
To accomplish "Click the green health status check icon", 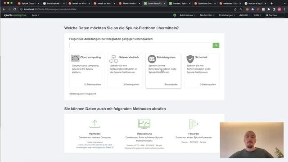I will click(x=175, y=15).
